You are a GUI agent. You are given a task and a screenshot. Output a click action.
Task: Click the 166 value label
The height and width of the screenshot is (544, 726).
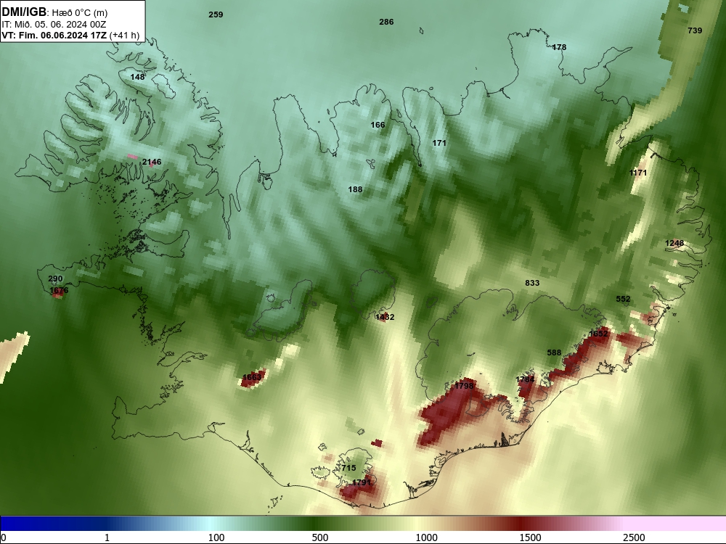378,125
